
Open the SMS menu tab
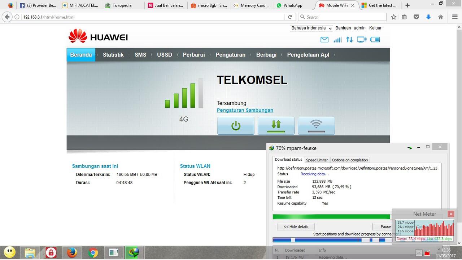tap(140, 55)
